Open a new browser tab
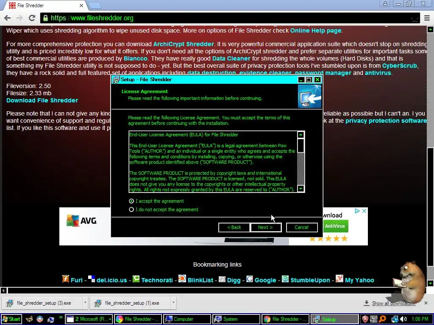This screenshot has height=325, width=434. click(95, 5)
